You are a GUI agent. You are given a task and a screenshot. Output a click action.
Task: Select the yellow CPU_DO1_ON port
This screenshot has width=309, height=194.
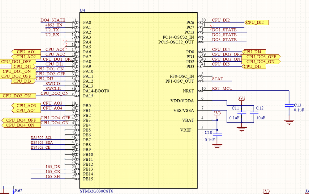pyautogui.click(x=18, y=71)
